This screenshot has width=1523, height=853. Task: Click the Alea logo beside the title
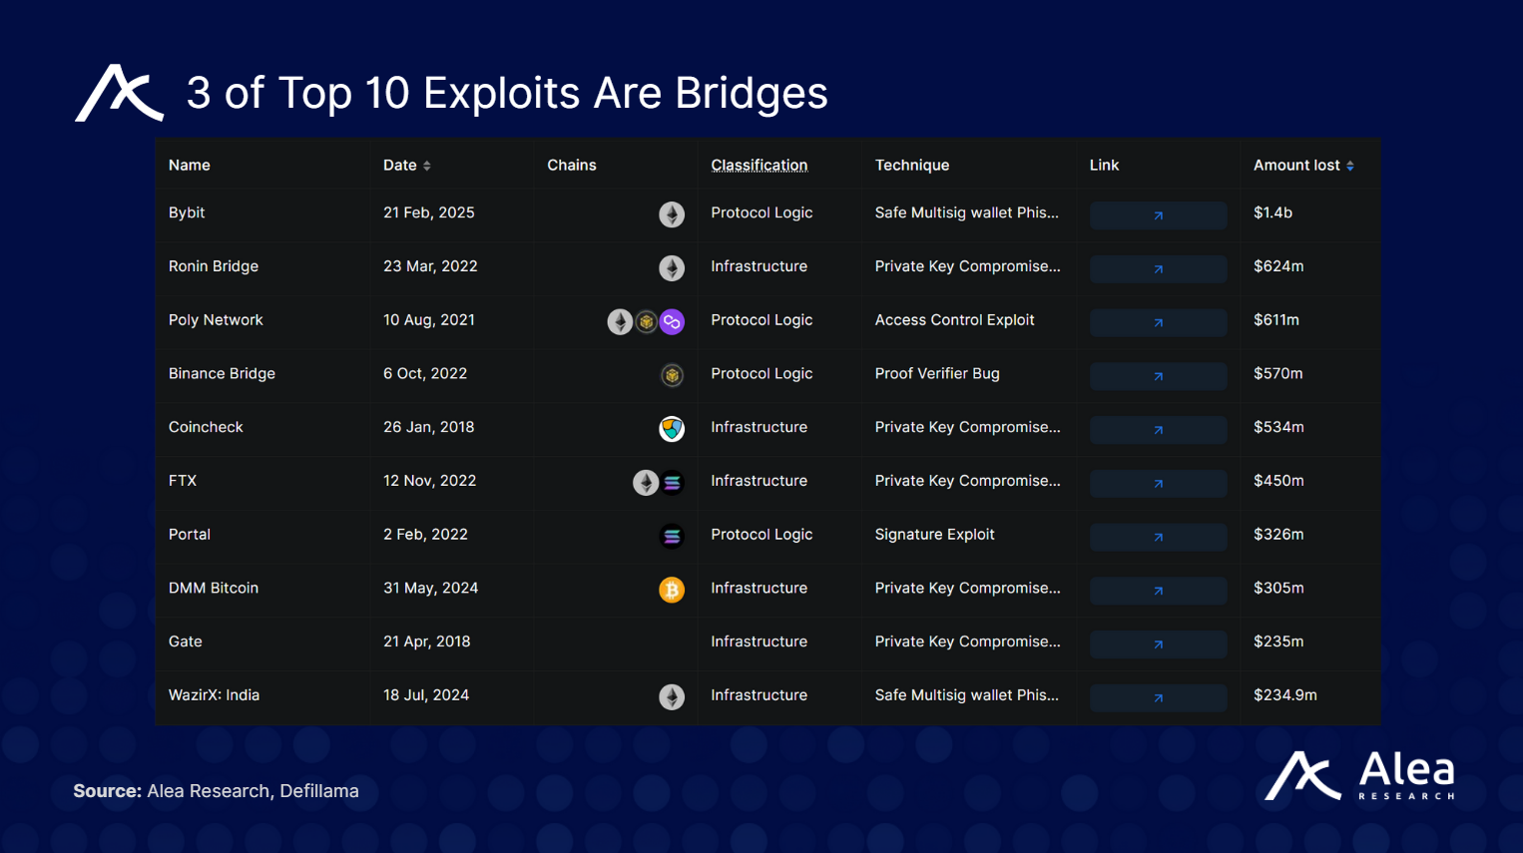coord(119,94)
